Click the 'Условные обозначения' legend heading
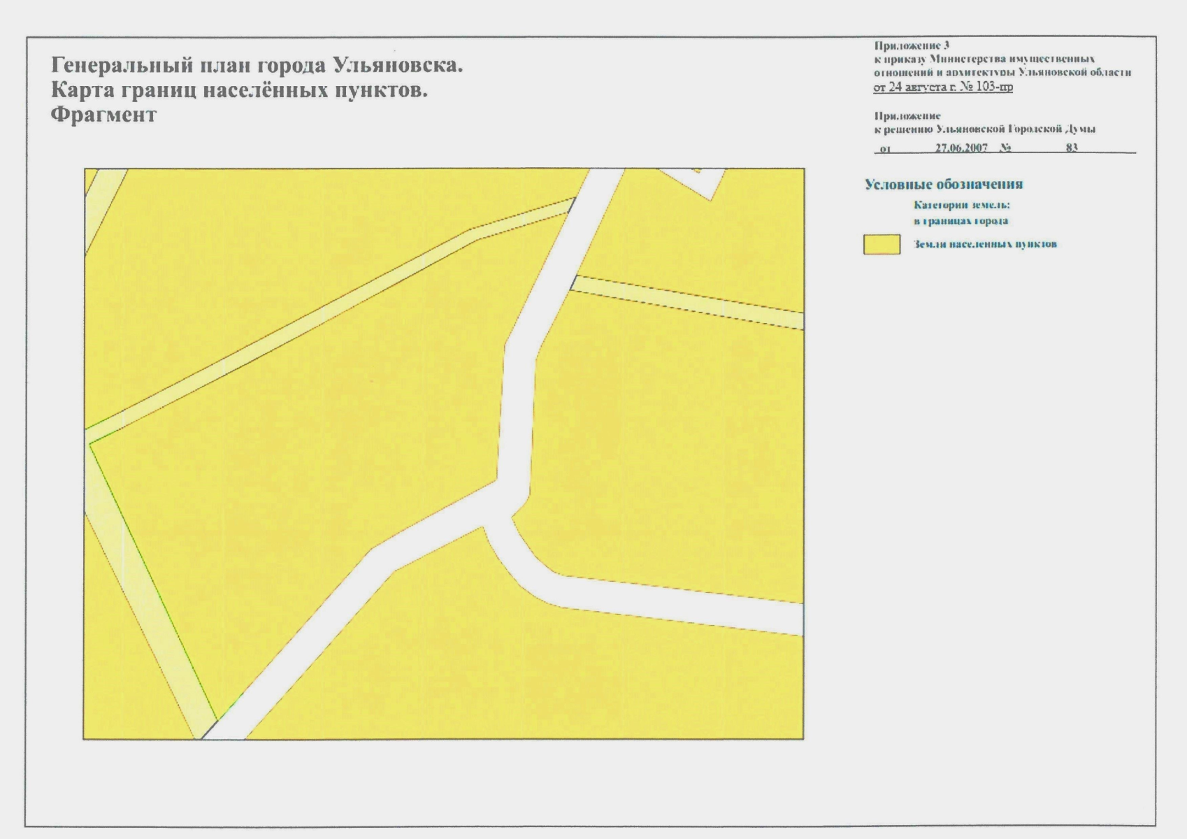This screenshot has height=839, width=1187. coord(943,185)
